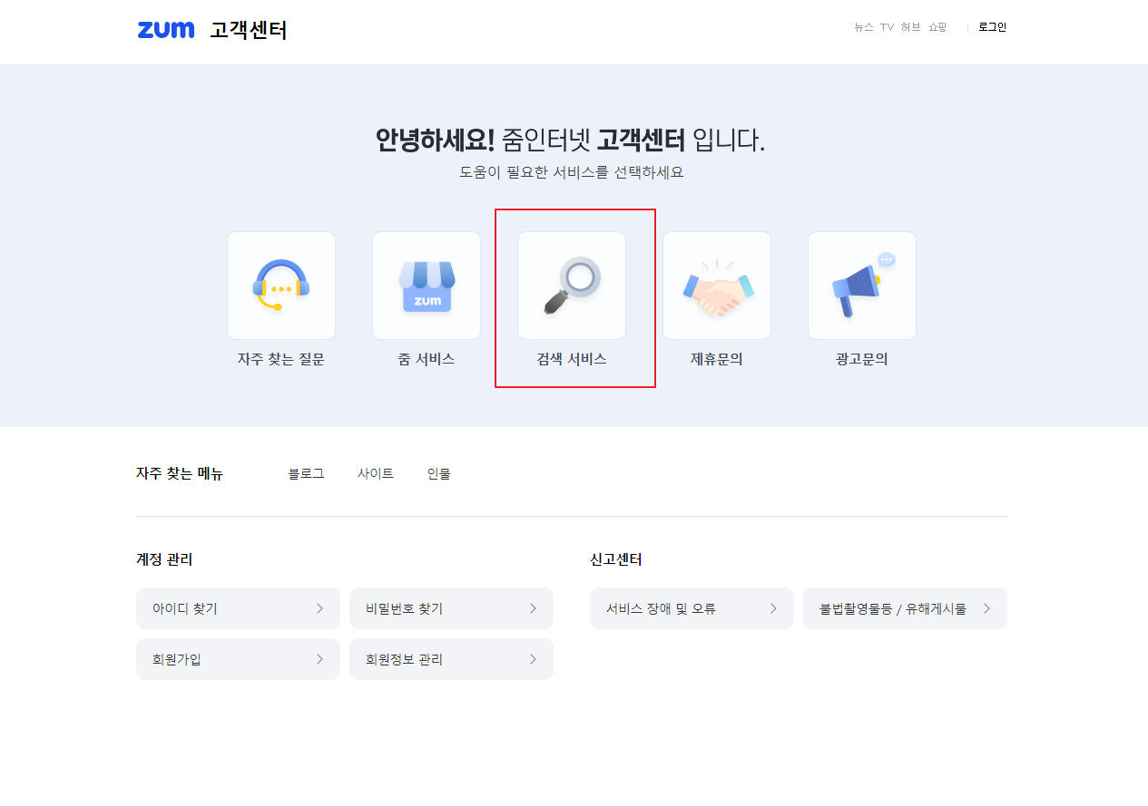
Task: Click the 인물 quick link
Action: (438, 472)
